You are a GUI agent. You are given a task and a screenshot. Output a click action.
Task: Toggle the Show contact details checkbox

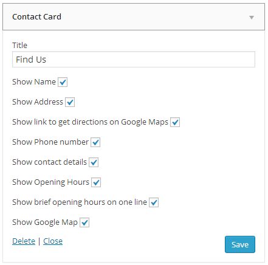[94, 162]
